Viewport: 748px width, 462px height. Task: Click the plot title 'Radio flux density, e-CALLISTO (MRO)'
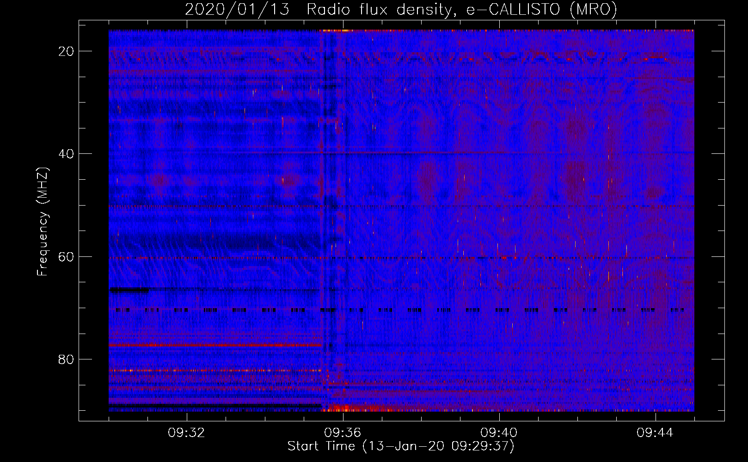tap(462, 9)
